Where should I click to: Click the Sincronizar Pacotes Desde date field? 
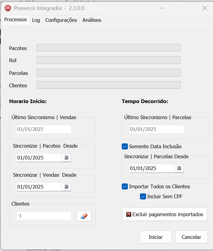tap(38, 158)
